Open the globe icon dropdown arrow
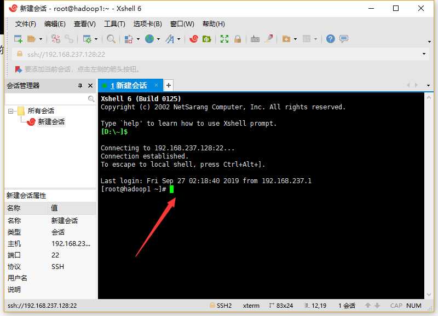This screenshot has width=438, height=316. pyautogui.click(x=158, y=39)
